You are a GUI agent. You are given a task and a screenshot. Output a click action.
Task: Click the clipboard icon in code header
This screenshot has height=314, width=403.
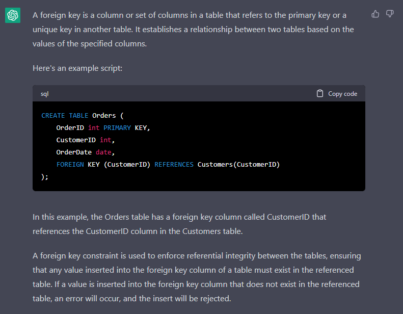click(x=320, y=94)
